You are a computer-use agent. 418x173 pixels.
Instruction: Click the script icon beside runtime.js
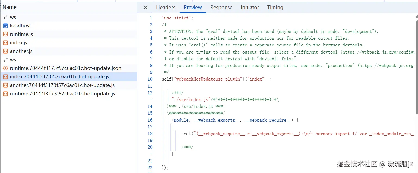5,34
